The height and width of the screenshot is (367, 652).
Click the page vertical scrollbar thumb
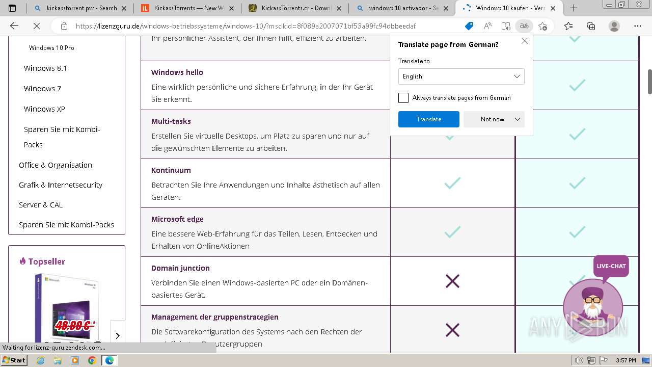click(649, 82)
